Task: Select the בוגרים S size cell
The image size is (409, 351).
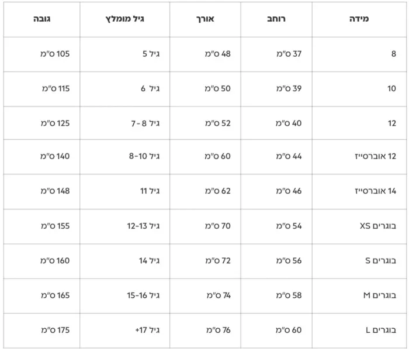Action: tap(359, 261)
